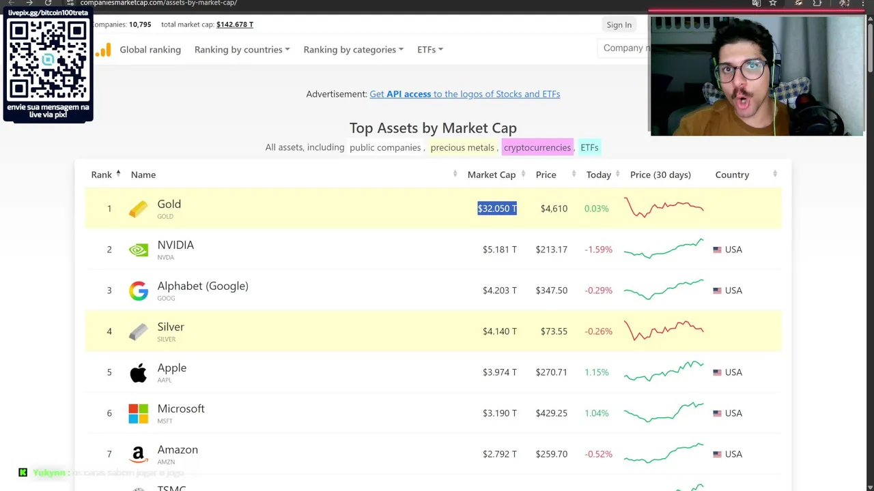The height and width of the screenshot is (491, 874).
Task: Expand the ETFs navigation dropdown
Action: click(x=429, y=50)
